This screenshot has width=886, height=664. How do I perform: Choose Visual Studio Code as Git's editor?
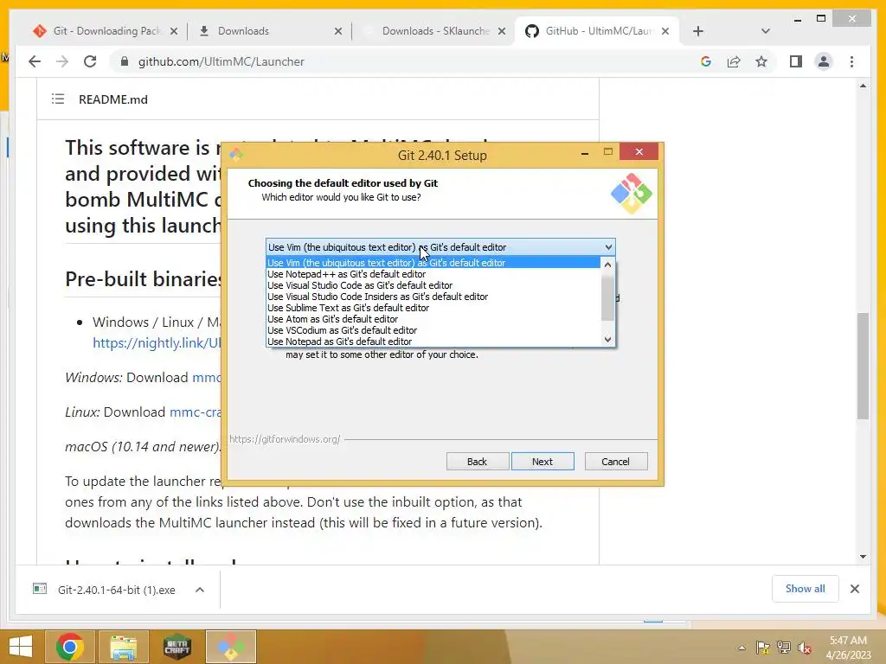tap(433, 285)
